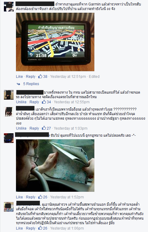Unlike the comment posted at 1:03pm
The width and height of the screenshot is (148, 232).
(x=21, y=128)
